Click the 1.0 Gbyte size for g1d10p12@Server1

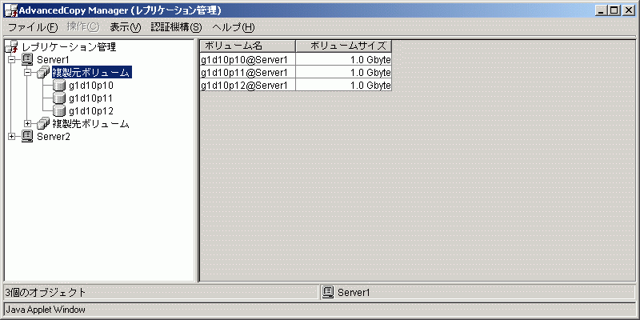344,85
